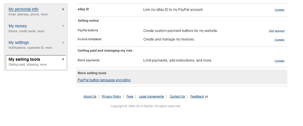
Task: Click the Feedback footer link
Action: pyautogui.click(x=197, y=96)
